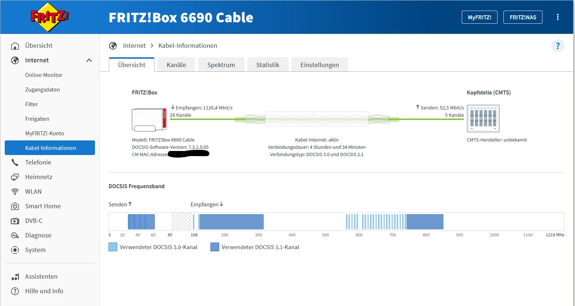Open FRITZ!NAS button in header
The height and width of the screenshot is (306, 575).
[523, 17]
